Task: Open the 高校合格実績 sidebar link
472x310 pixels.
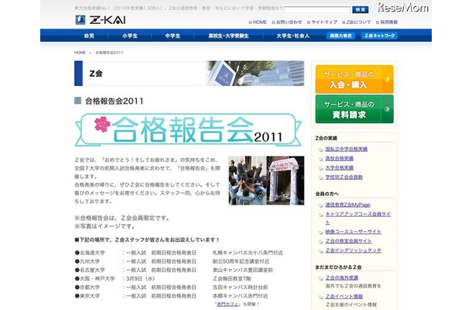Action: tap(339, 158)
